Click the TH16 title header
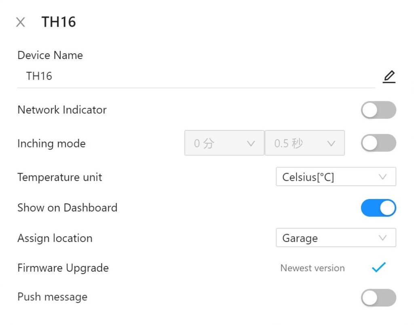Viewport: 414px width, 325px height. coord(59,22)
